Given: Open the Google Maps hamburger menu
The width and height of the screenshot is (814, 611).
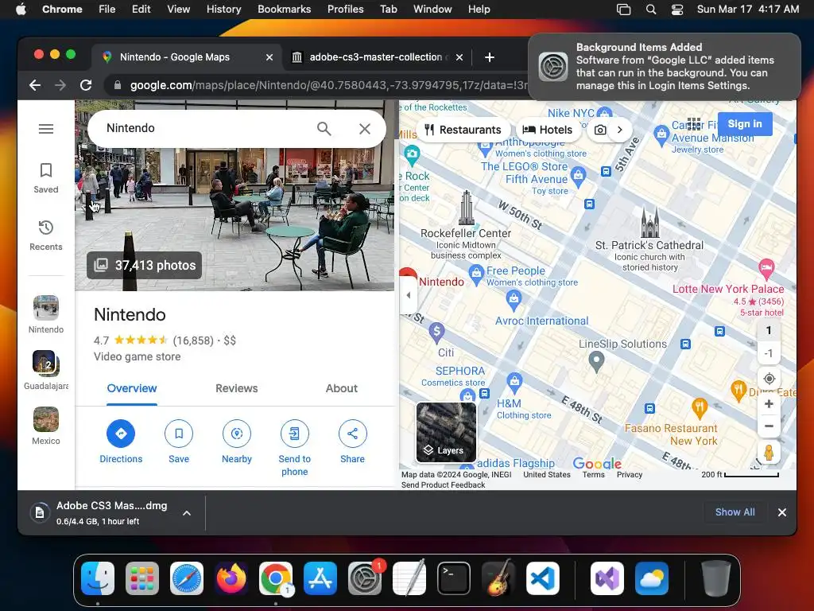Looking at the screenshot, I should (45, 128).
